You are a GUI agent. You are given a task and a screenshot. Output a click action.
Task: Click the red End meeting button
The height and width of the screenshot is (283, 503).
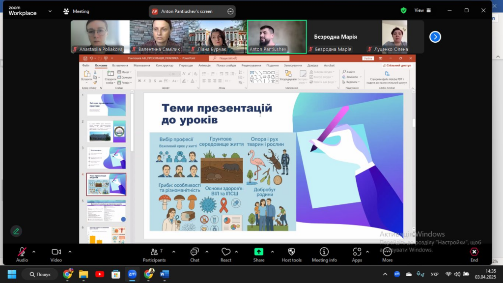(474, 255)
